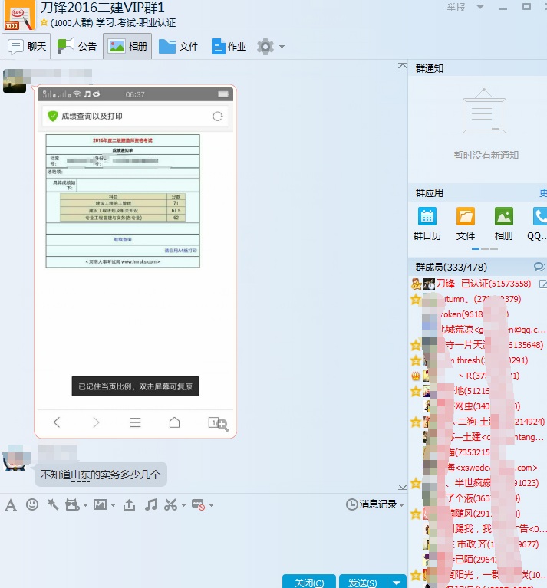Click the 举报 report link

(456, 7)
